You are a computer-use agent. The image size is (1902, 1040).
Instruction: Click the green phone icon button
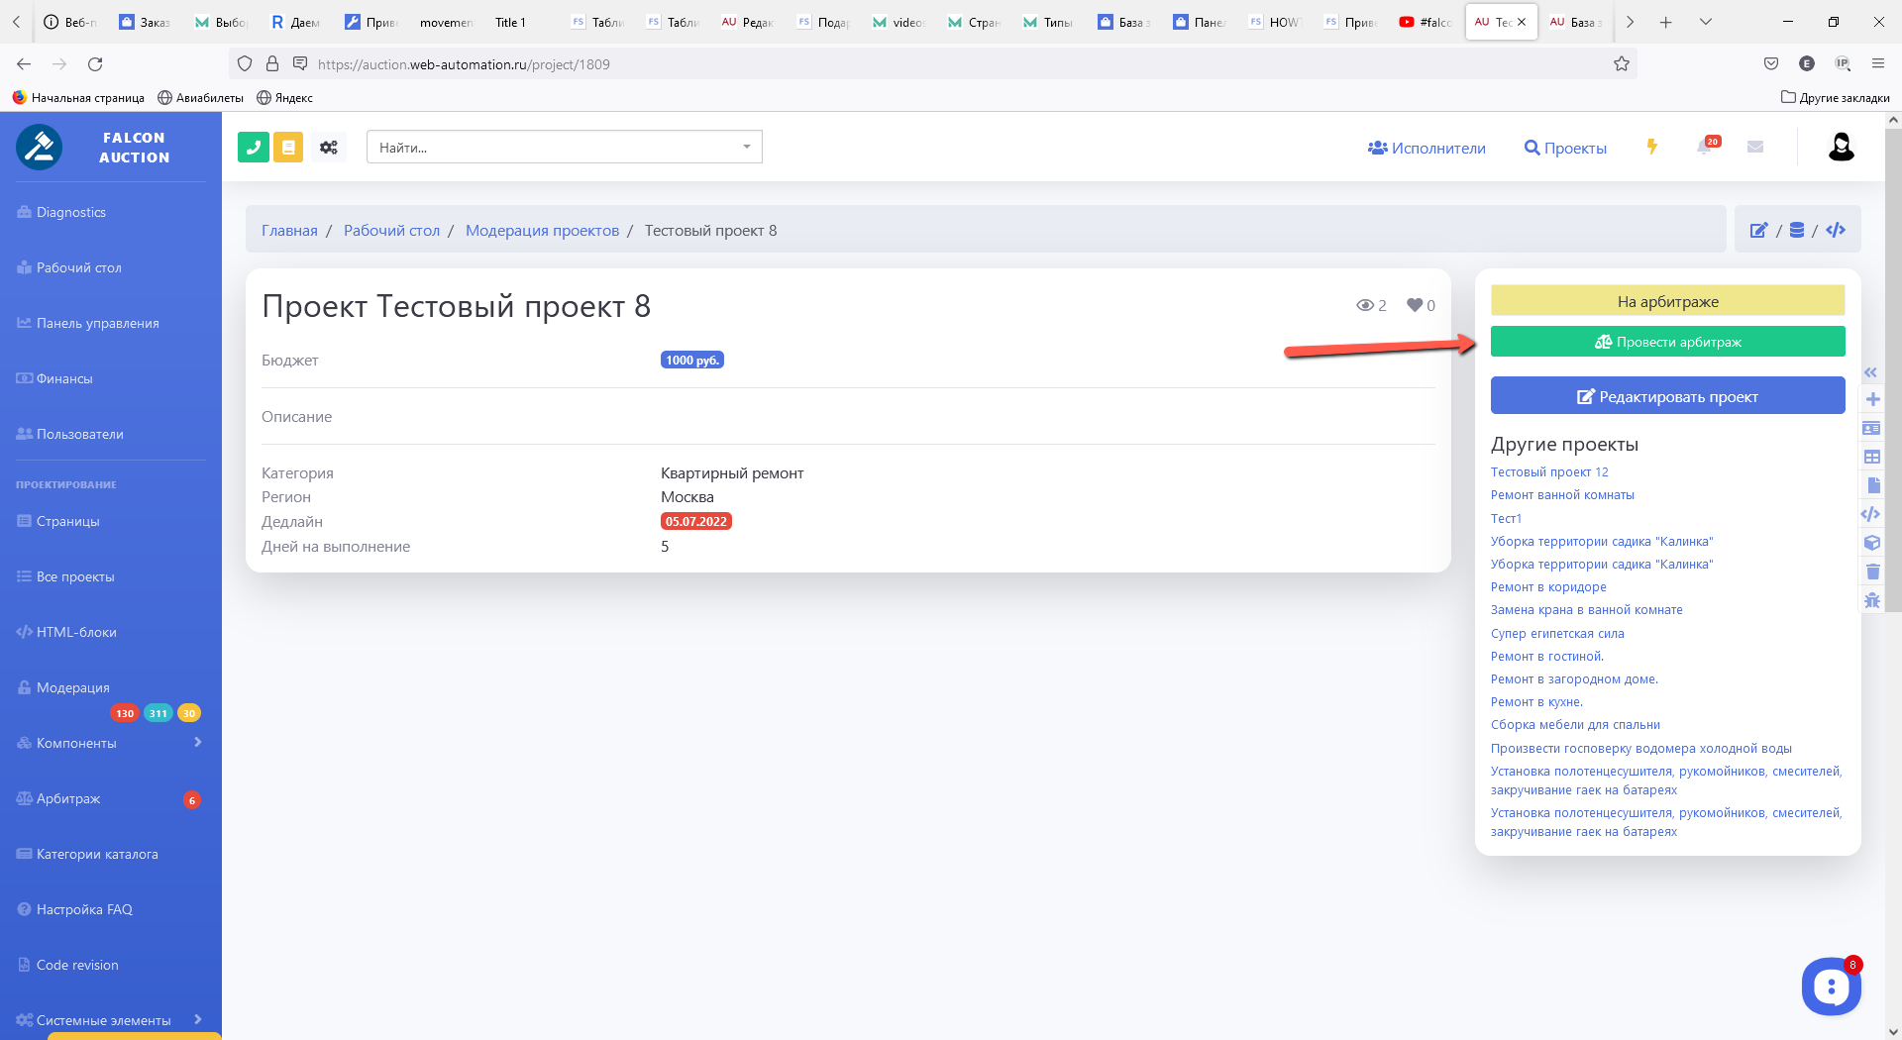click(254, 148)
